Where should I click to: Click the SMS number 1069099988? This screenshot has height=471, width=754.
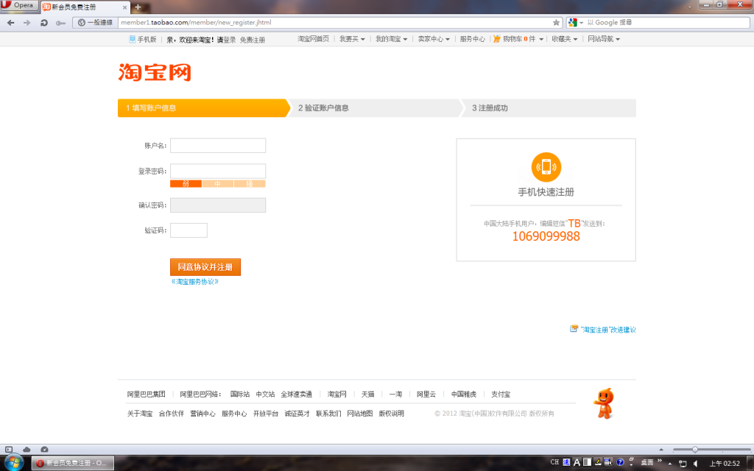546,236
